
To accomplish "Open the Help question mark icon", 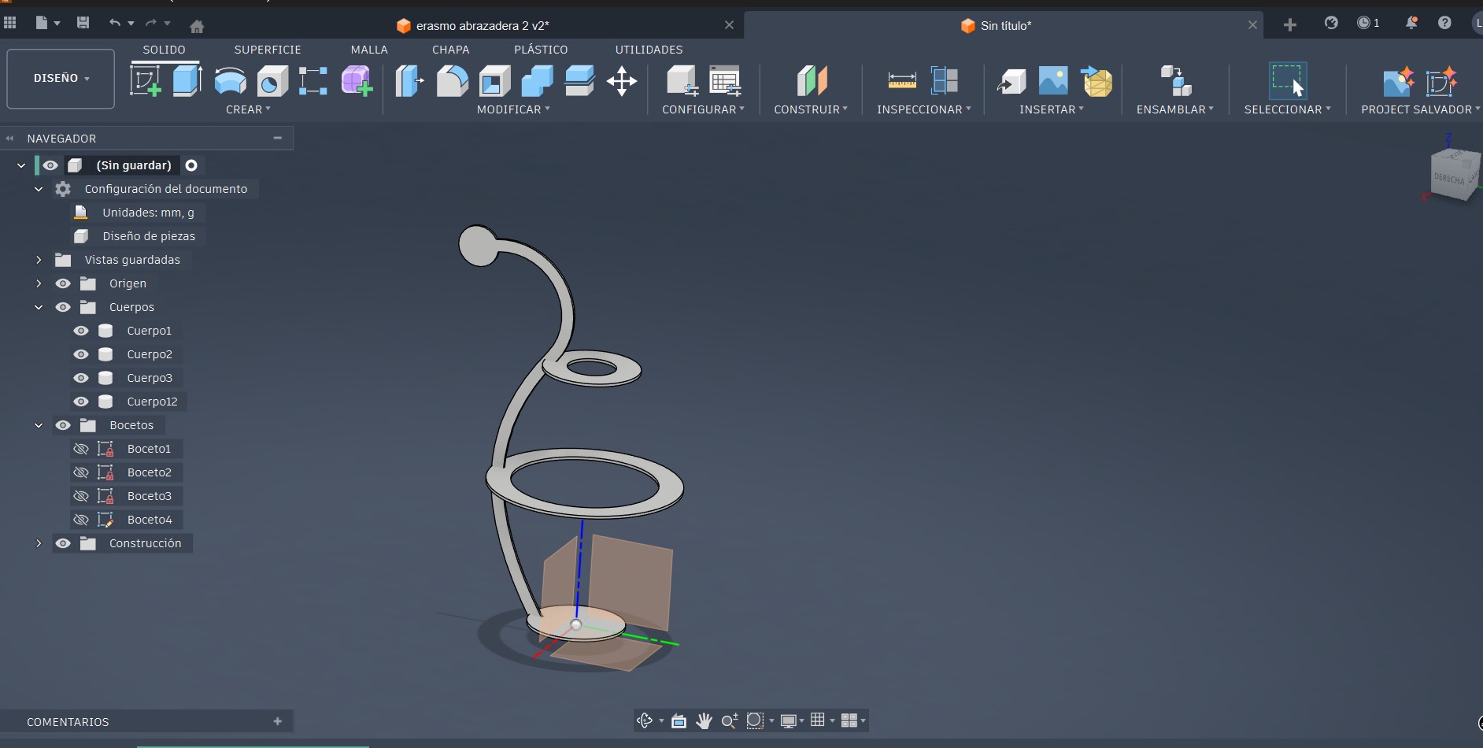I will tap(1444, 23).
